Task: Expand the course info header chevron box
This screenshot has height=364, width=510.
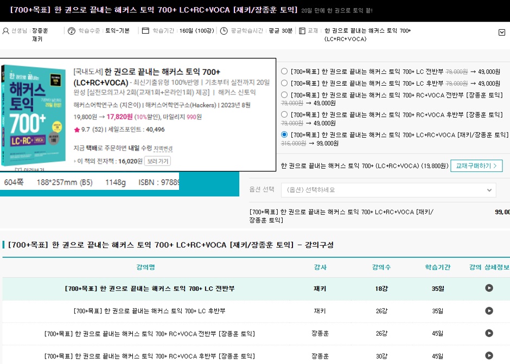Action: (x=502, y=32)
